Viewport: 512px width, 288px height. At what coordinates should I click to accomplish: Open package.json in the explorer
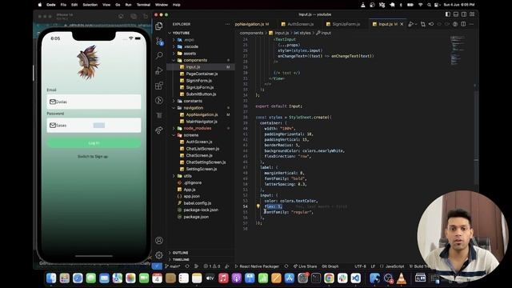pyautogui.click(x=196, y=217)
